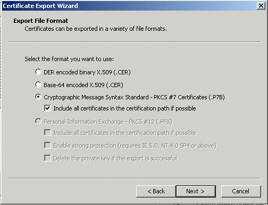Image resolution: width=268 pixels, height=205 pixels.
Task: Click the Personal Information Exchange label text
Action: 83,122
